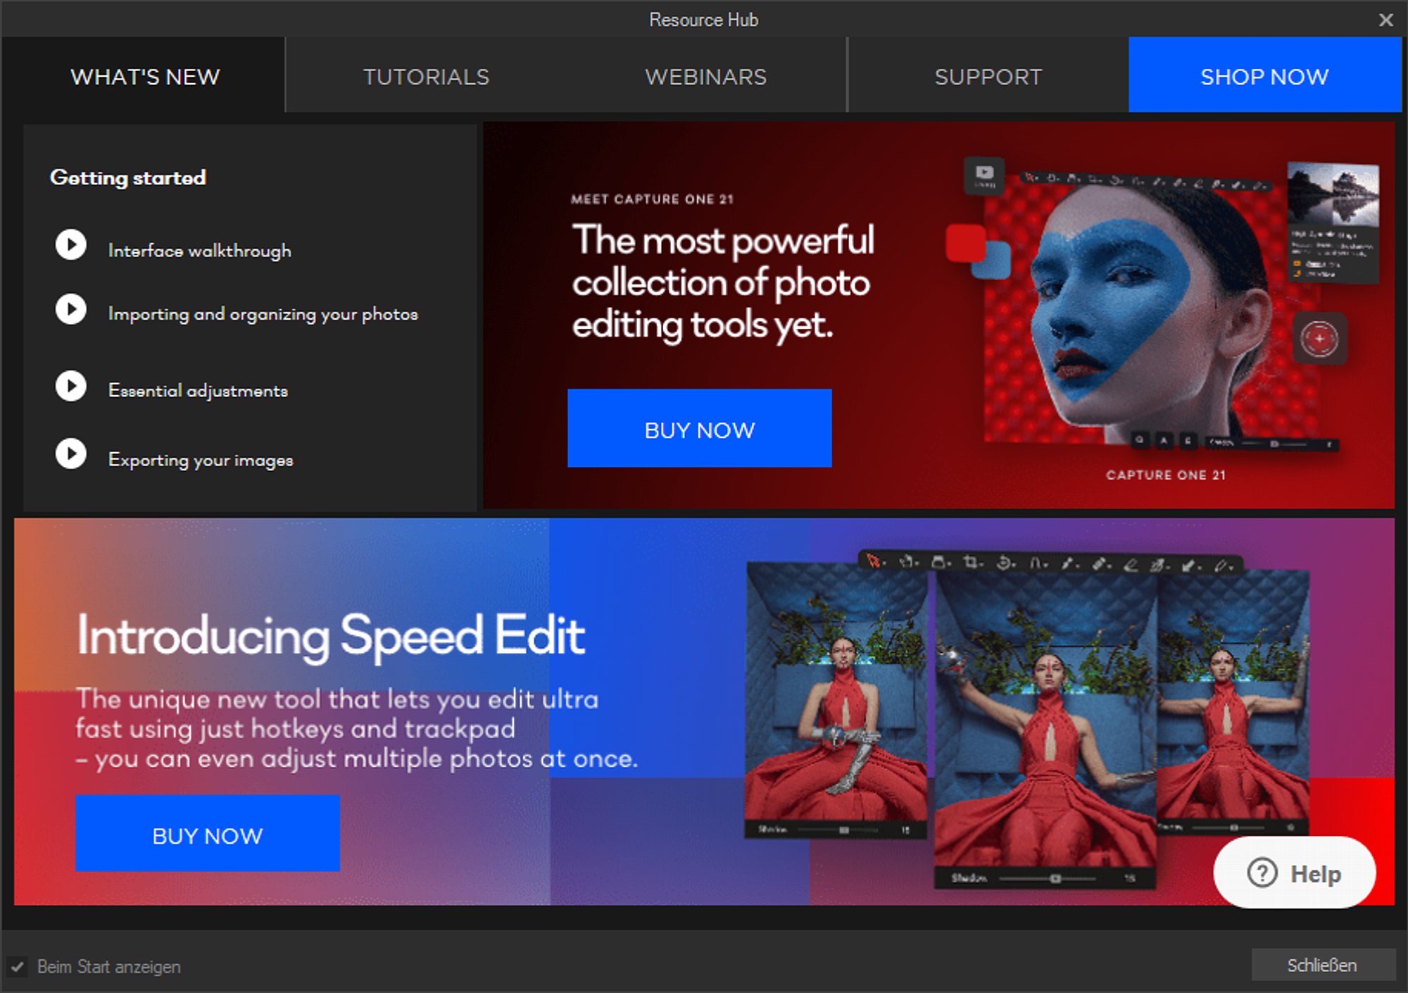The width and height of the screenshot is (1408, 993).
Task: Open the Essential adjustments text link
Action: point(198,391)
